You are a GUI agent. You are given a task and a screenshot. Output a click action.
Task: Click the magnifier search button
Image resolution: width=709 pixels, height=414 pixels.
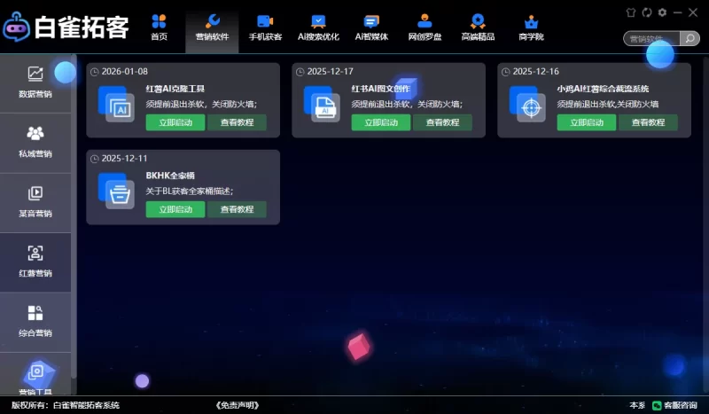[x=690, y=38]
